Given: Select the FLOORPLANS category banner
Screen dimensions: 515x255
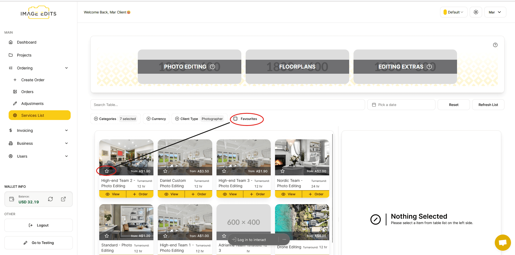Looking at the screenshot, I should (x=297, y=67).
